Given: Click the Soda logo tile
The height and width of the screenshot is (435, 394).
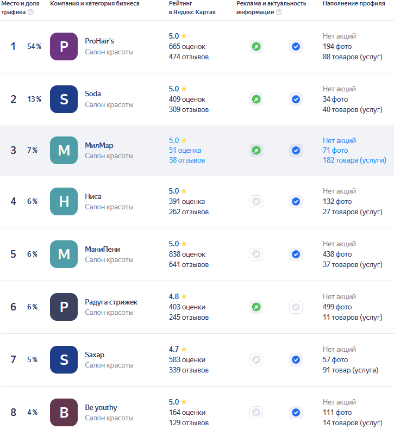Looking at the screenshot, I should (x=64, y=99).
